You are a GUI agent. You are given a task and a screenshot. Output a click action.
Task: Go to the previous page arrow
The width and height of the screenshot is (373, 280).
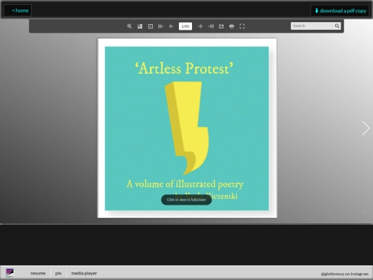point(171,26)
